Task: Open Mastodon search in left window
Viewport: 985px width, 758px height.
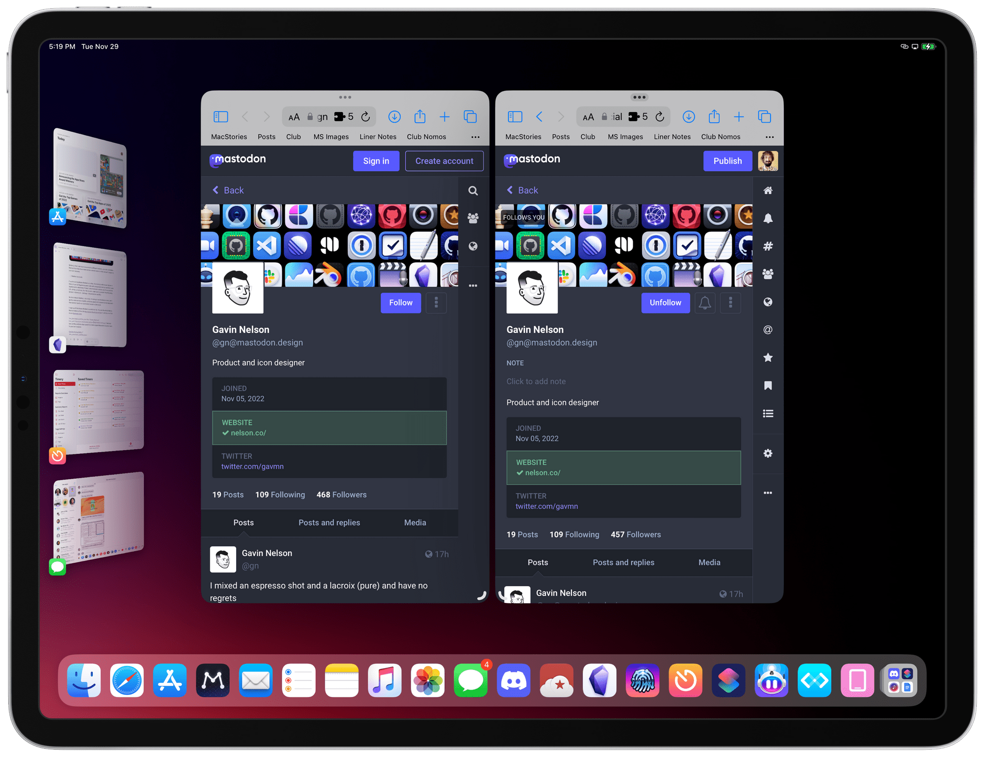Action: click(x=473, y=191)
